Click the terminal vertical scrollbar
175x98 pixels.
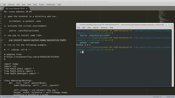click(173, 58)
